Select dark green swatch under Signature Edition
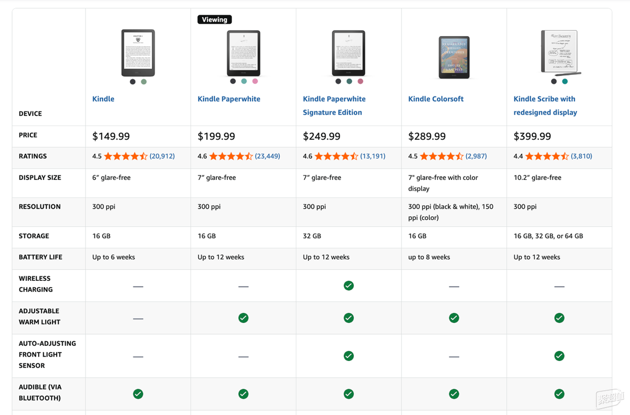 point(349,81)
